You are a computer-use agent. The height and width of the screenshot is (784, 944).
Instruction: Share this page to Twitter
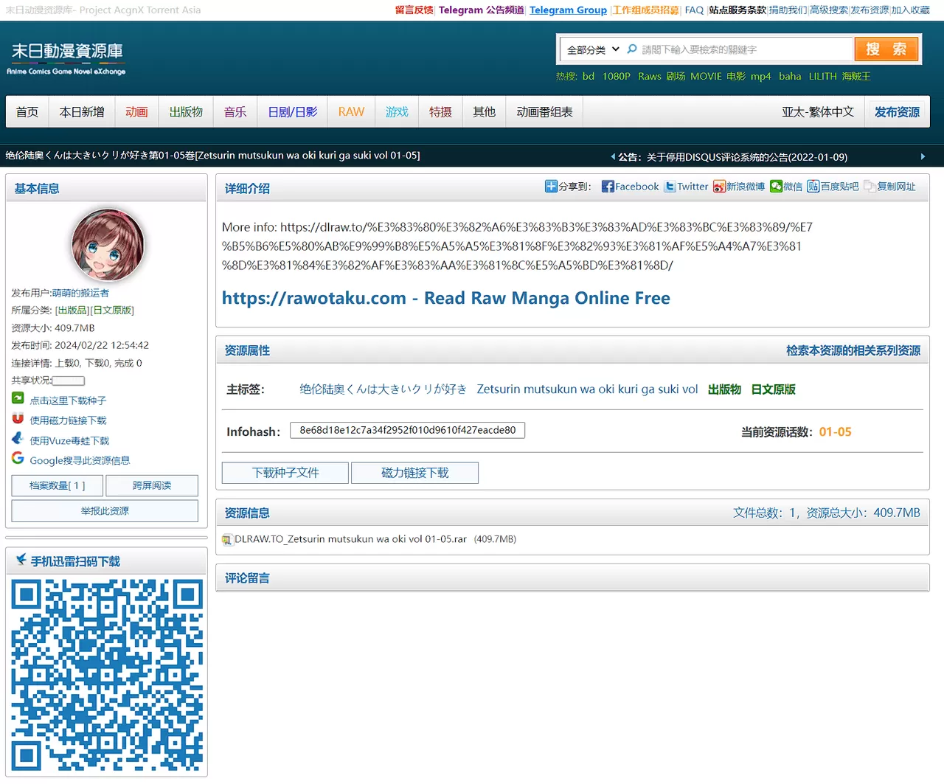685,186
